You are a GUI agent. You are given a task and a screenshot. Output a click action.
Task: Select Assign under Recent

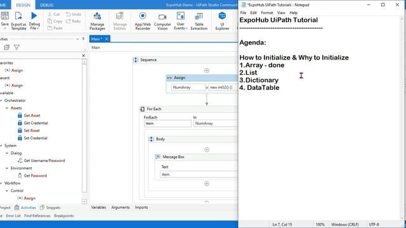[17, 85]
